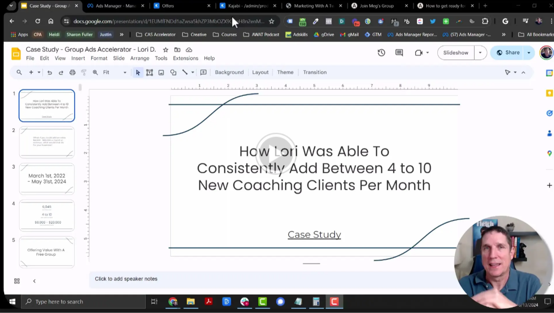Click the plus get add-ons side panel icon
Viewport: 554px width, 313px height.
pos(549,185)
